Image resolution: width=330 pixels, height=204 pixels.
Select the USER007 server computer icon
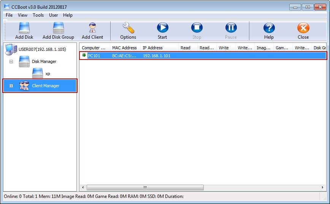[11, 49]
